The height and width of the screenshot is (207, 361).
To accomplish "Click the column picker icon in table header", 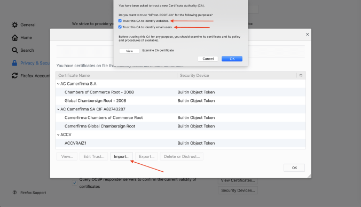I will (x=301, y=75).
